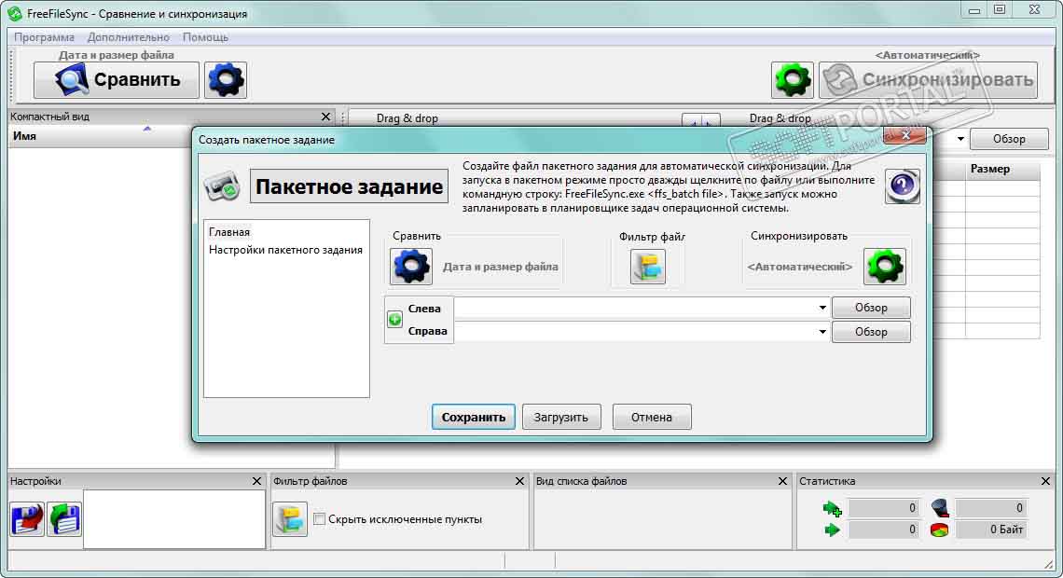1063x578 pixels.
Task: Click the green arrow statistics icon
Action: tap(832, 530)
